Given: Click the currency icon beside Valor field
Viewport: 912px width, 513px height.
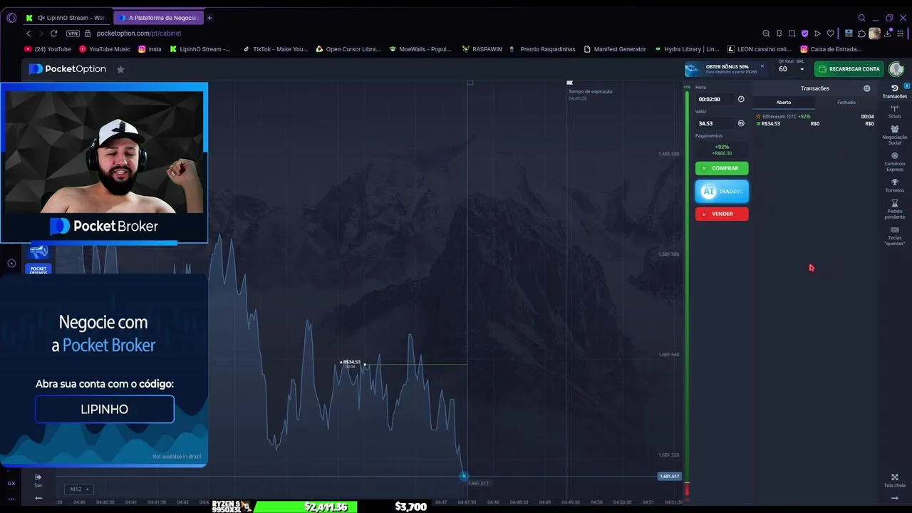Looking at the screenshot, I should click(741, 123).
